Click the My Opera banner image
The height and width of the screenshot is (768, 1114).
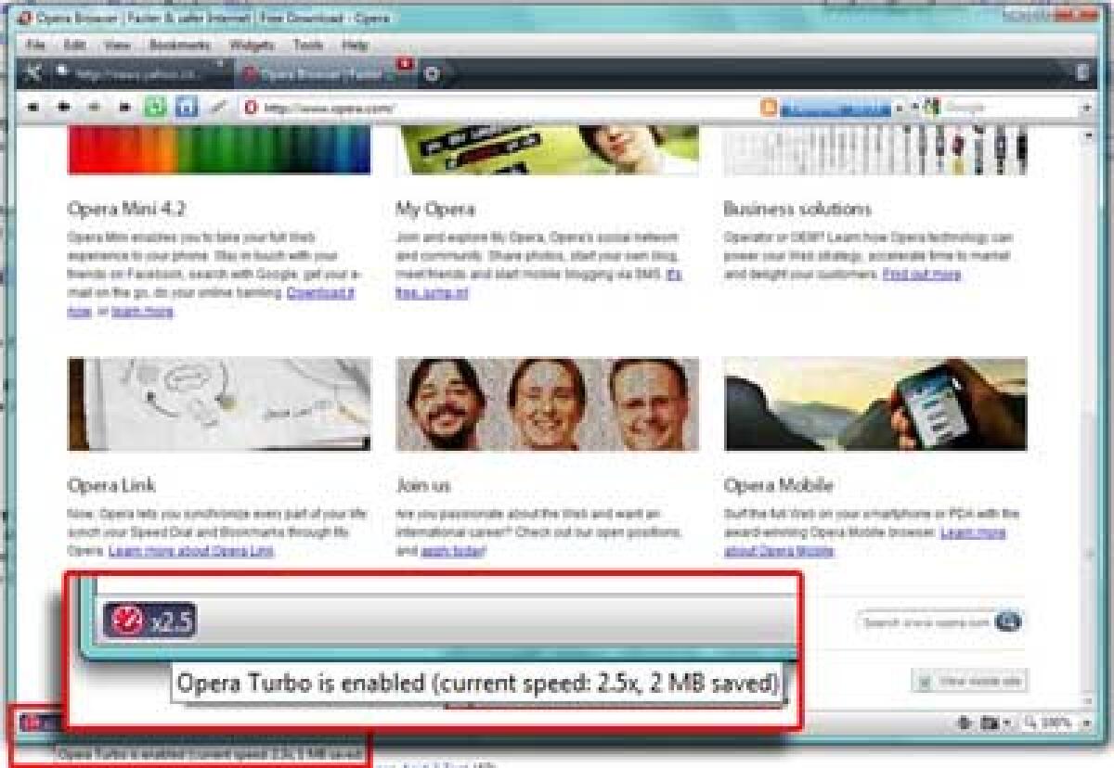[547, 152]
